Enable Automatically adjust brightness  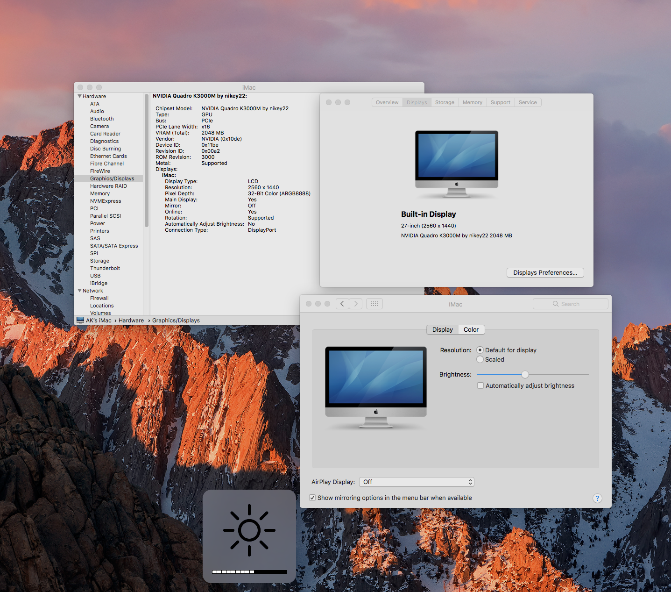[x=480, y=385]
